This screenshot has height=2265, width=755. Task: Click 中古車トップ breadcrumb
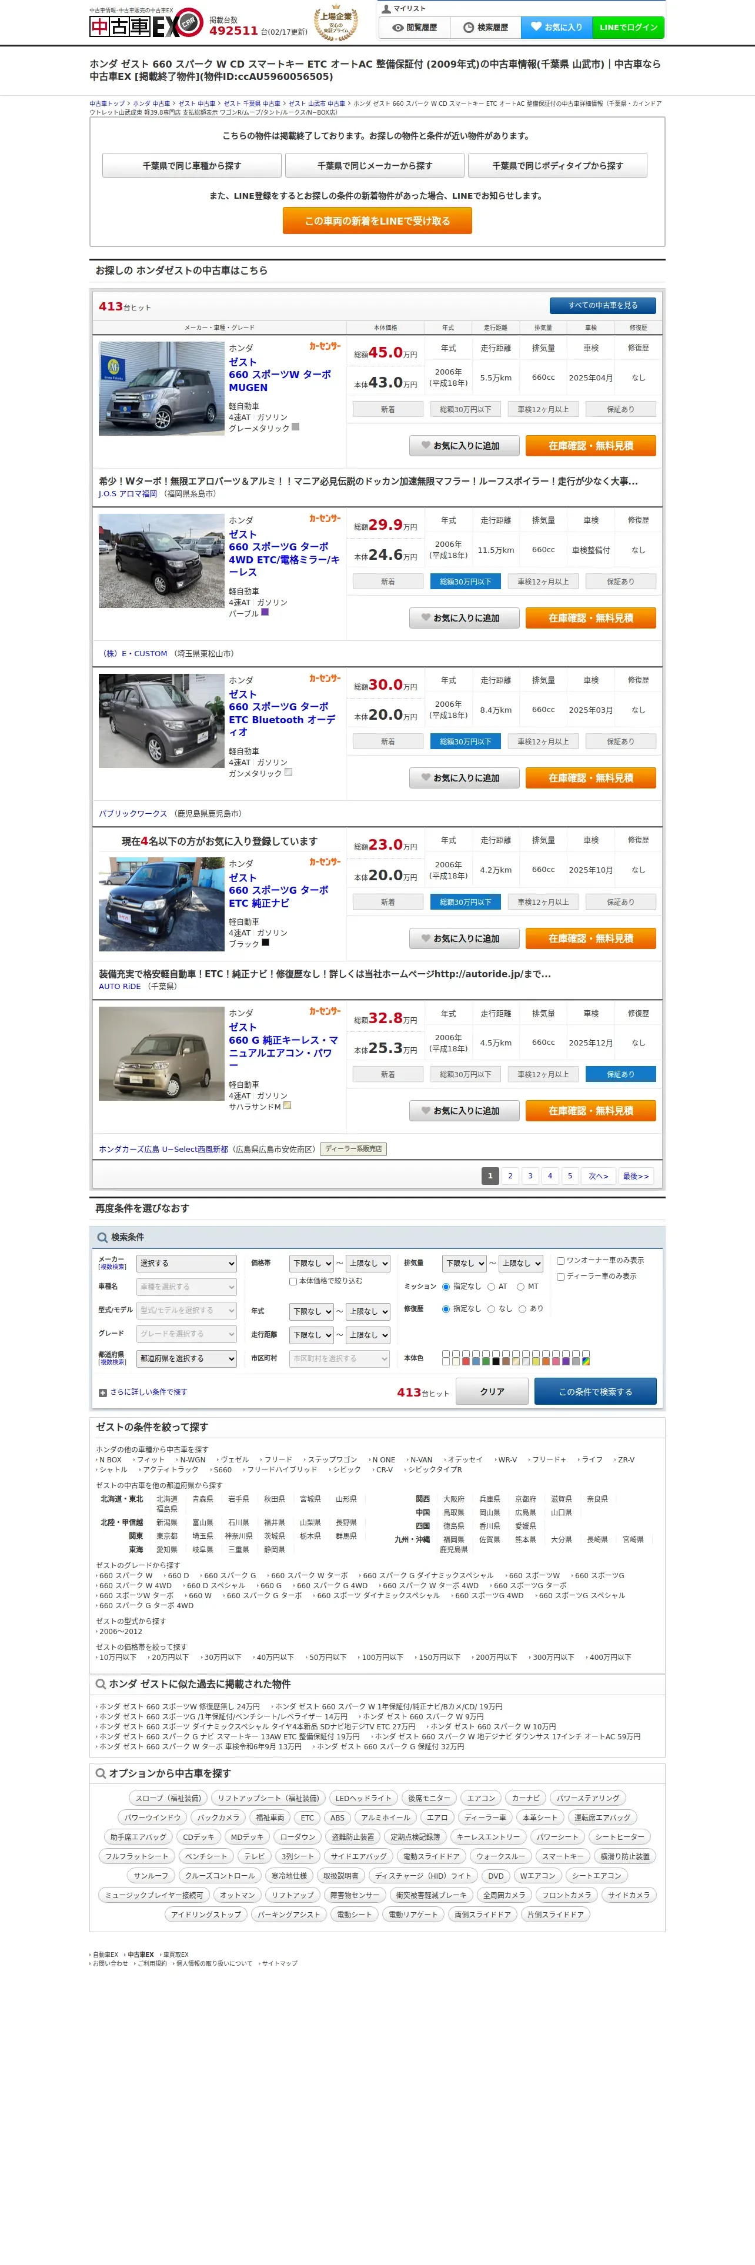click(x=106, y=103)
